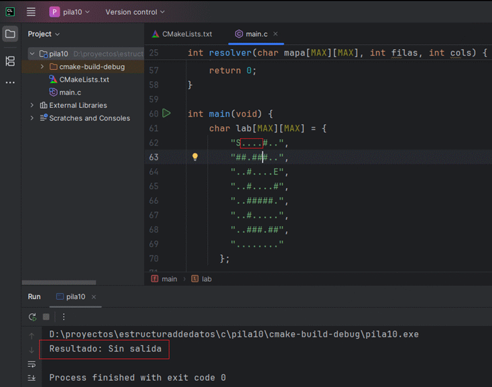Screen dimensions: 492x387
Task: Open the pila10 project dropdown in the title bar
Action: coord(72,12)
